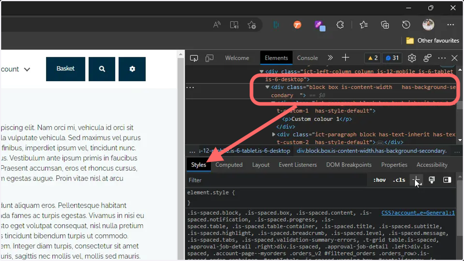The width and height of the screenshot is (464, 261).
Task: Click div.block.box.is-content-width breadcrumb item
Action: tap(372, 151)
